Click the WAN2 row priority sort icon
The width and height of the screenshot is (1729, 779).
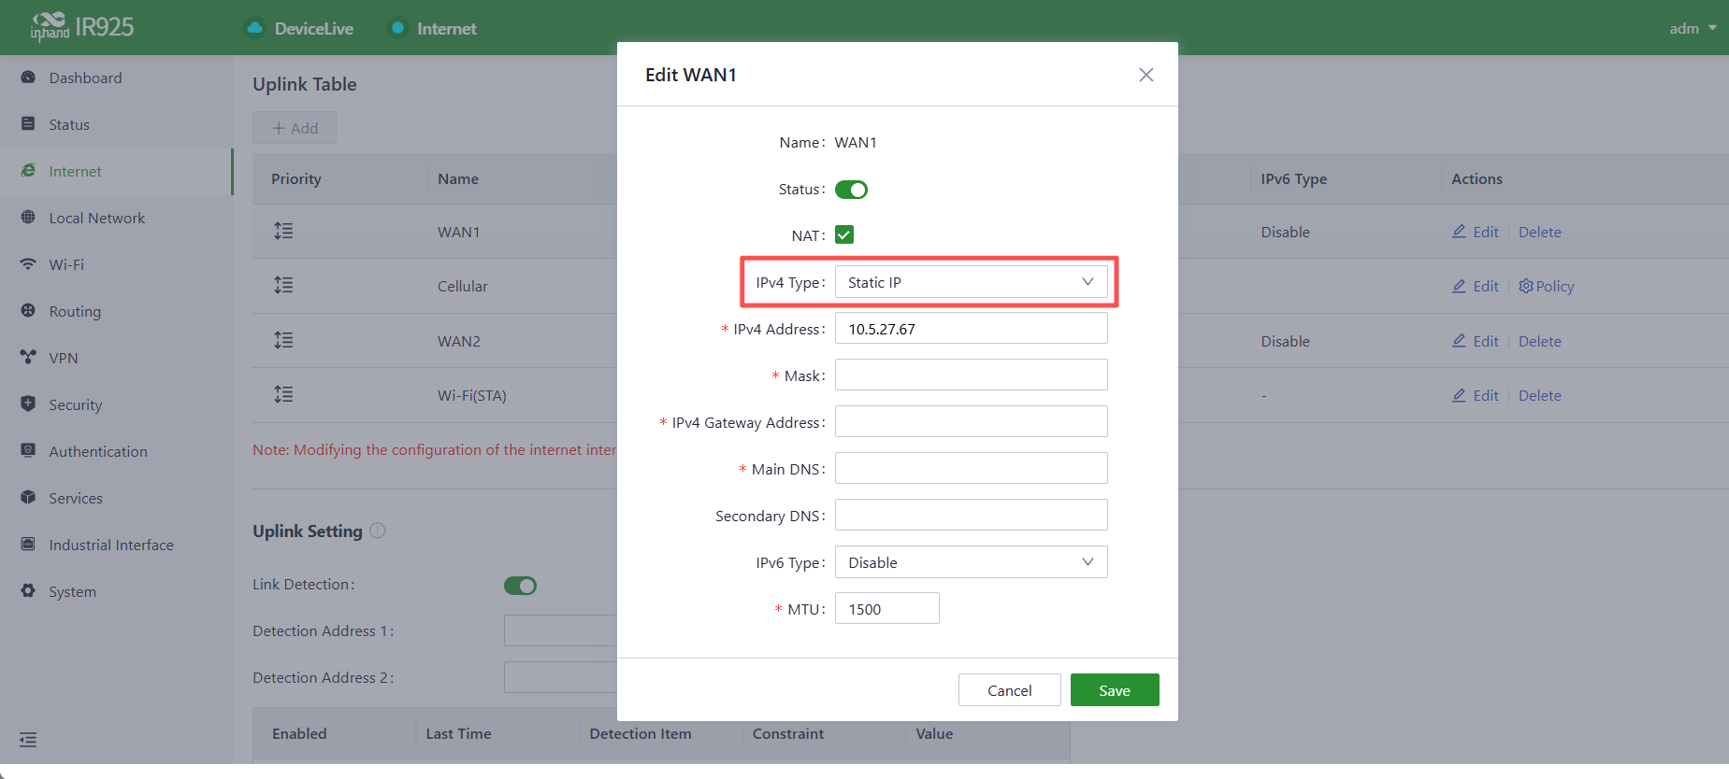tap(283, 340)
